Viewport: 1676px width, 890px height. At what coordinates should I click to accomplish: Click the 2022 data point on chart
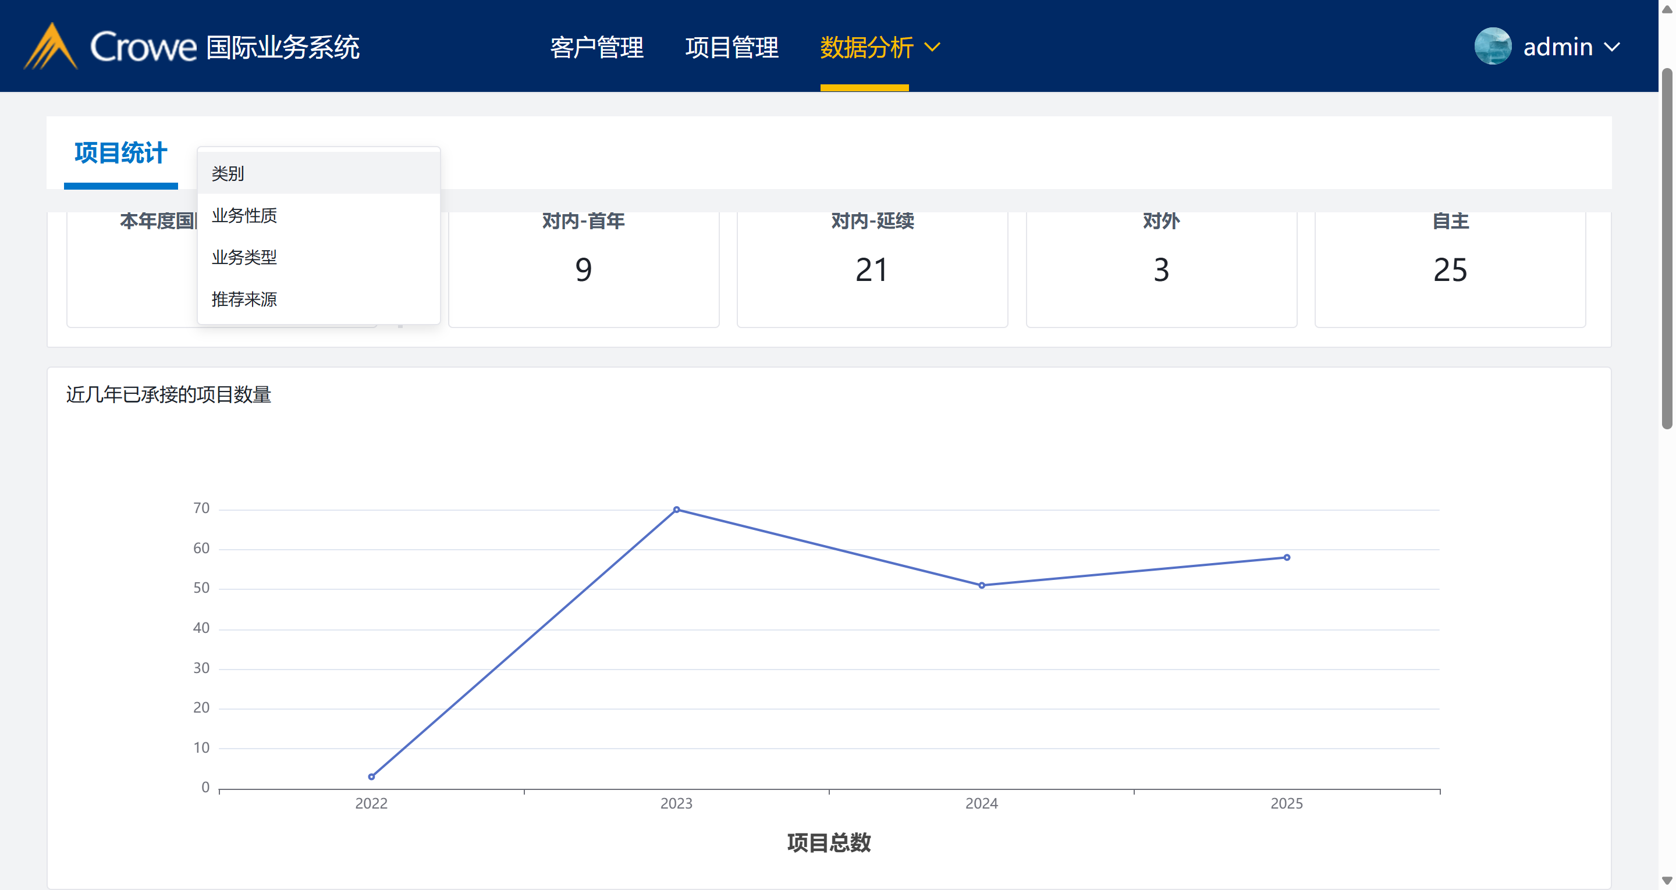(x=371, y=777)
